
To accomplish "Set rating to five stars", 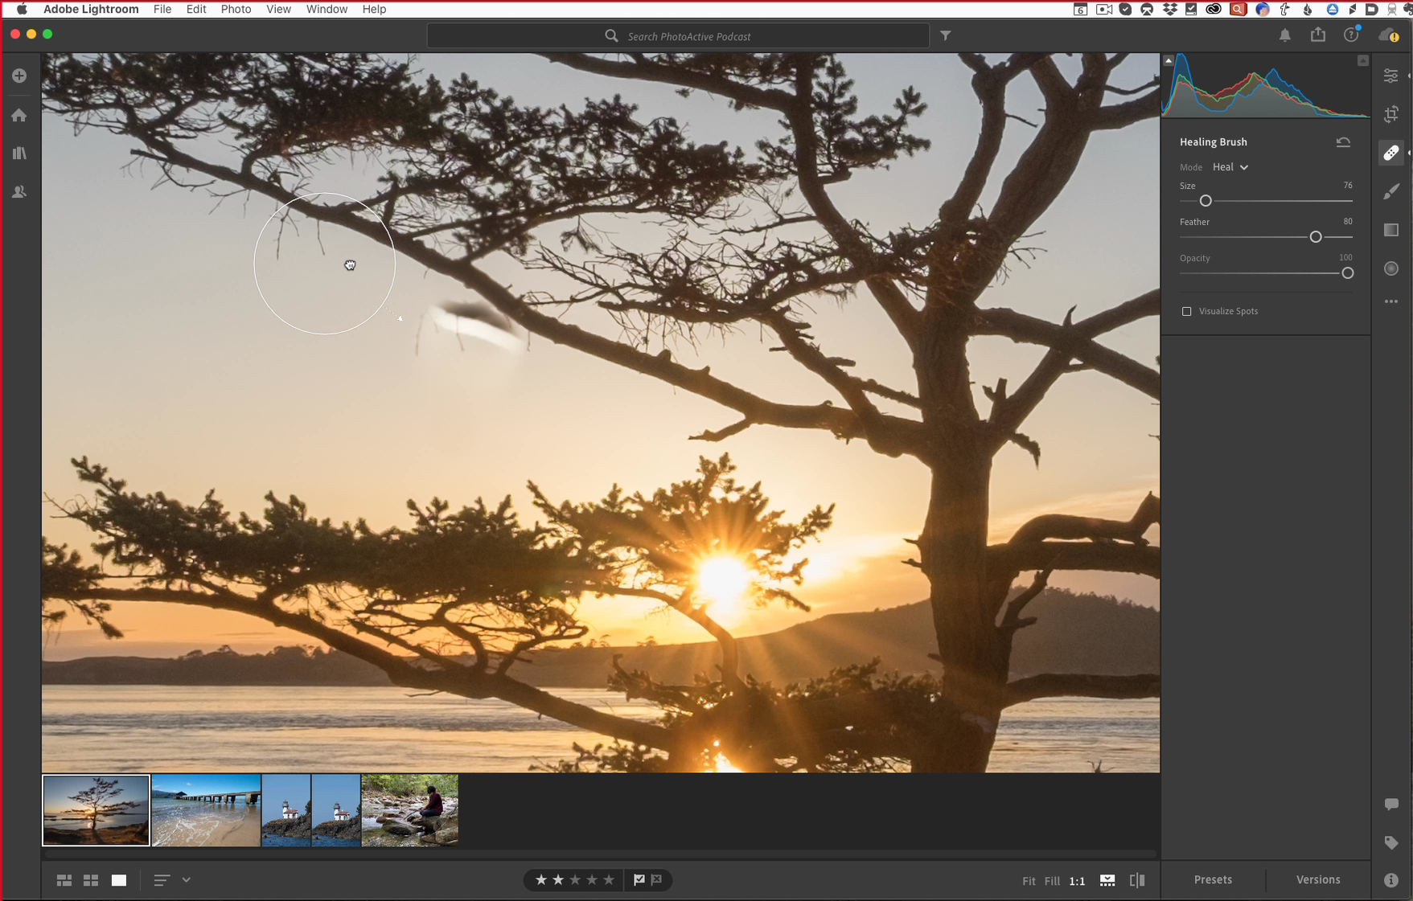I will [x=609, y=880].
